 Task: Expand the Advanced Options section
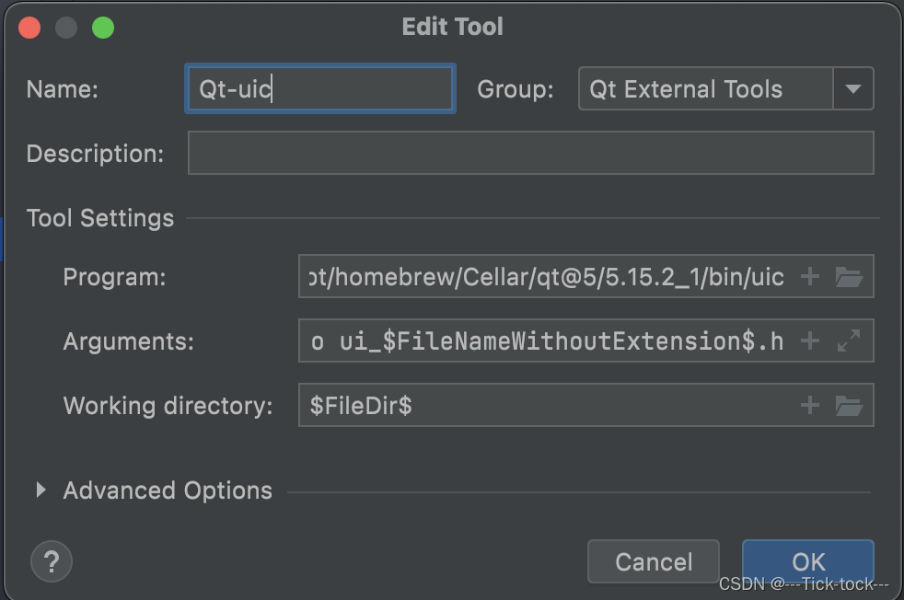click(x=41, y=490)
